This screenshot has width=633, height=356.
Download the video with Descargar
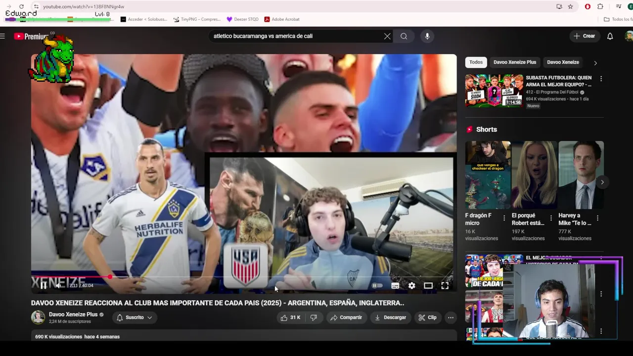click(x=390, y=317)
